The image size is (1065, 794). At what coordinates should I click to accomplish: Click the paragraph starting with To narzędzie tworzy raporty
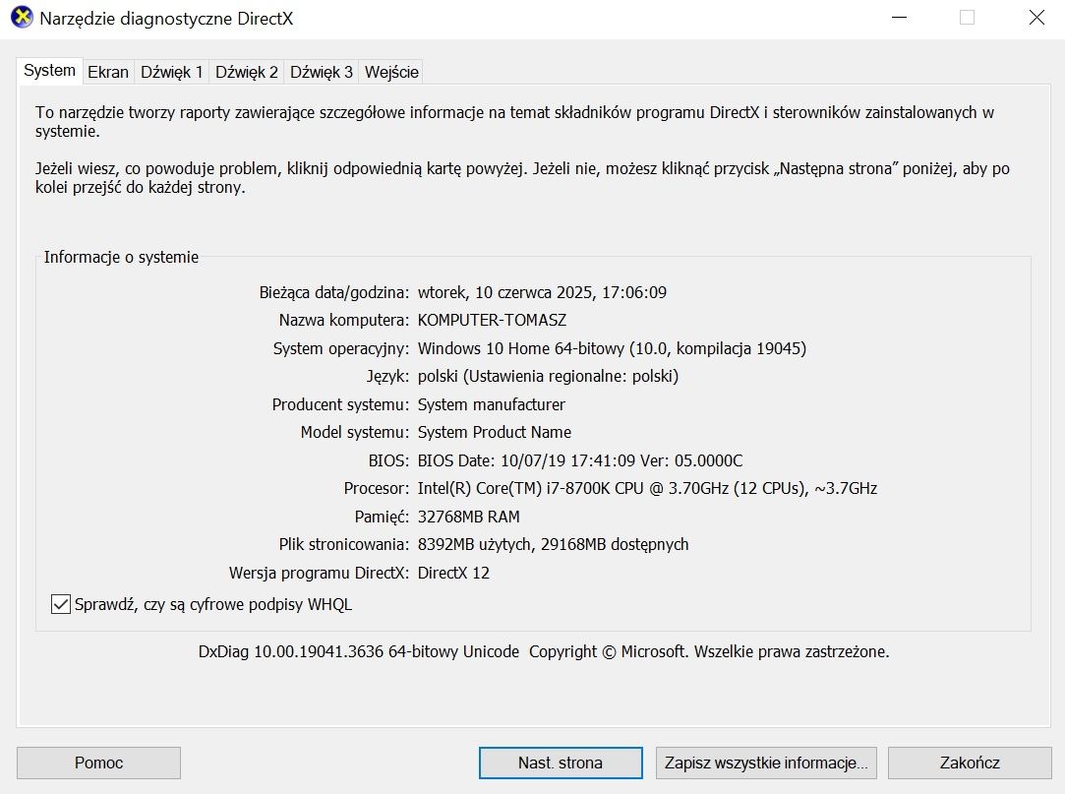click(x=515, y=122)
